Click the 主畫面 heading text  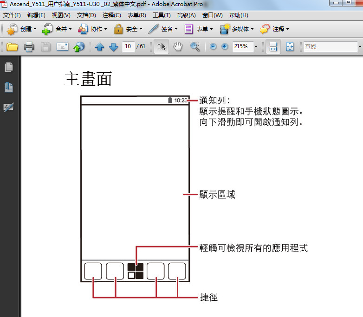88,79
